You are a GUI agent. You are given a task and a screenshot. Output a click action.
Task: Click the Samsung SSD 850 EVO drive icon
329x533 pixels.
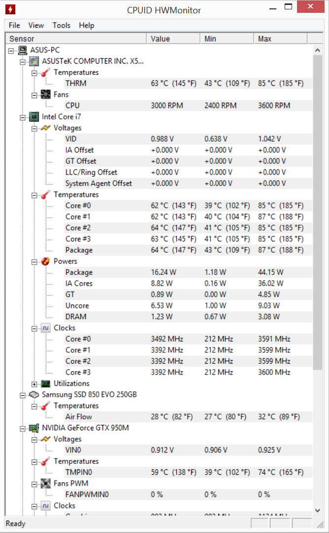pos(34,395)
